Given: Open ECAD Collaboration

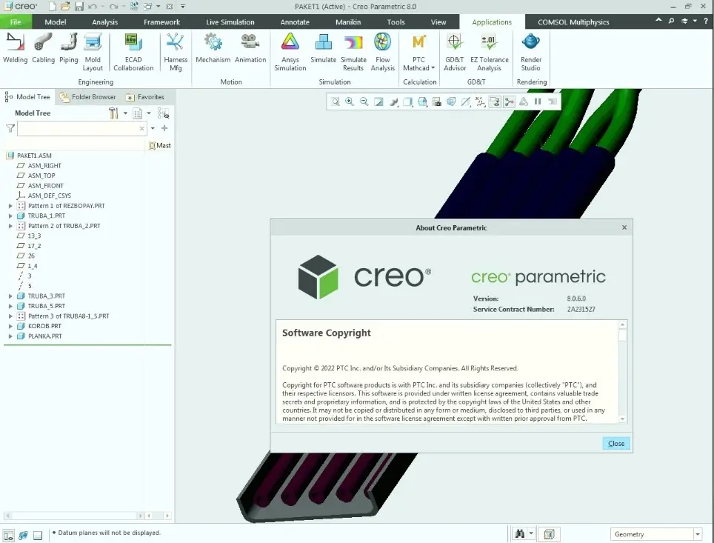Looking at the screenshot, I should pyautogui.click(x=133, y=53).
